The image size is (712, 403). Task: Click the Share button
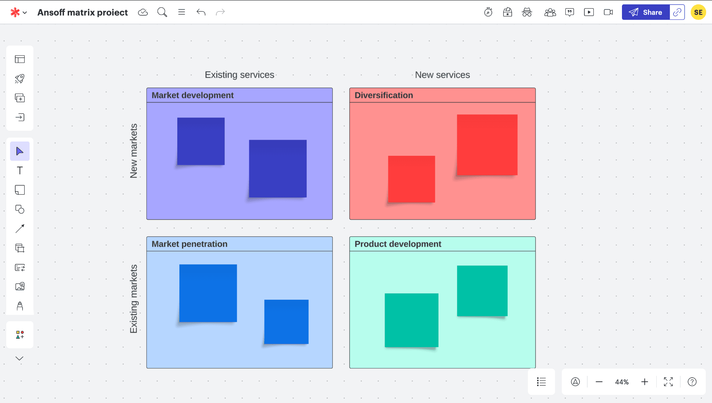pos(646,13)
